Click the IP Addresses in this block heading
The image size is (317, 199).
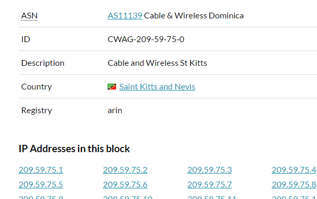coord(74,149)
